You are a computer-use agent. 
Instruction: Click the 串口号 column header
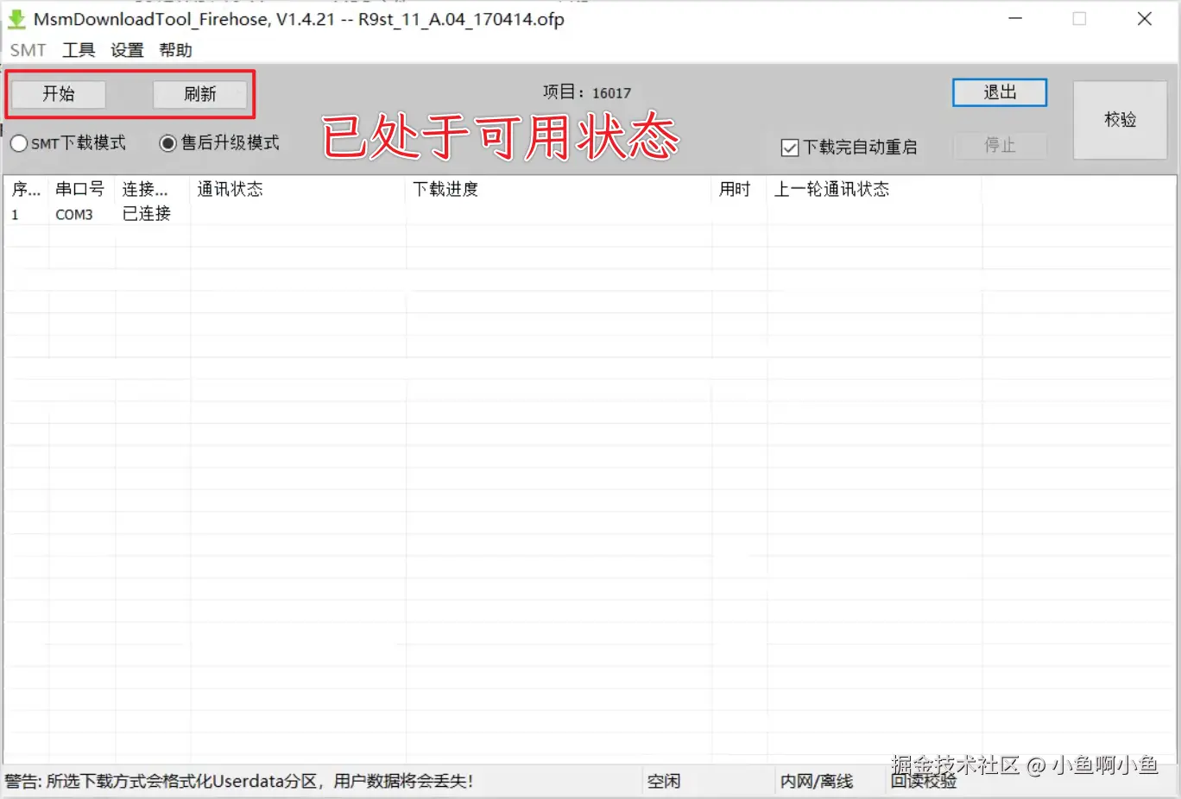[x=82, y=189]
